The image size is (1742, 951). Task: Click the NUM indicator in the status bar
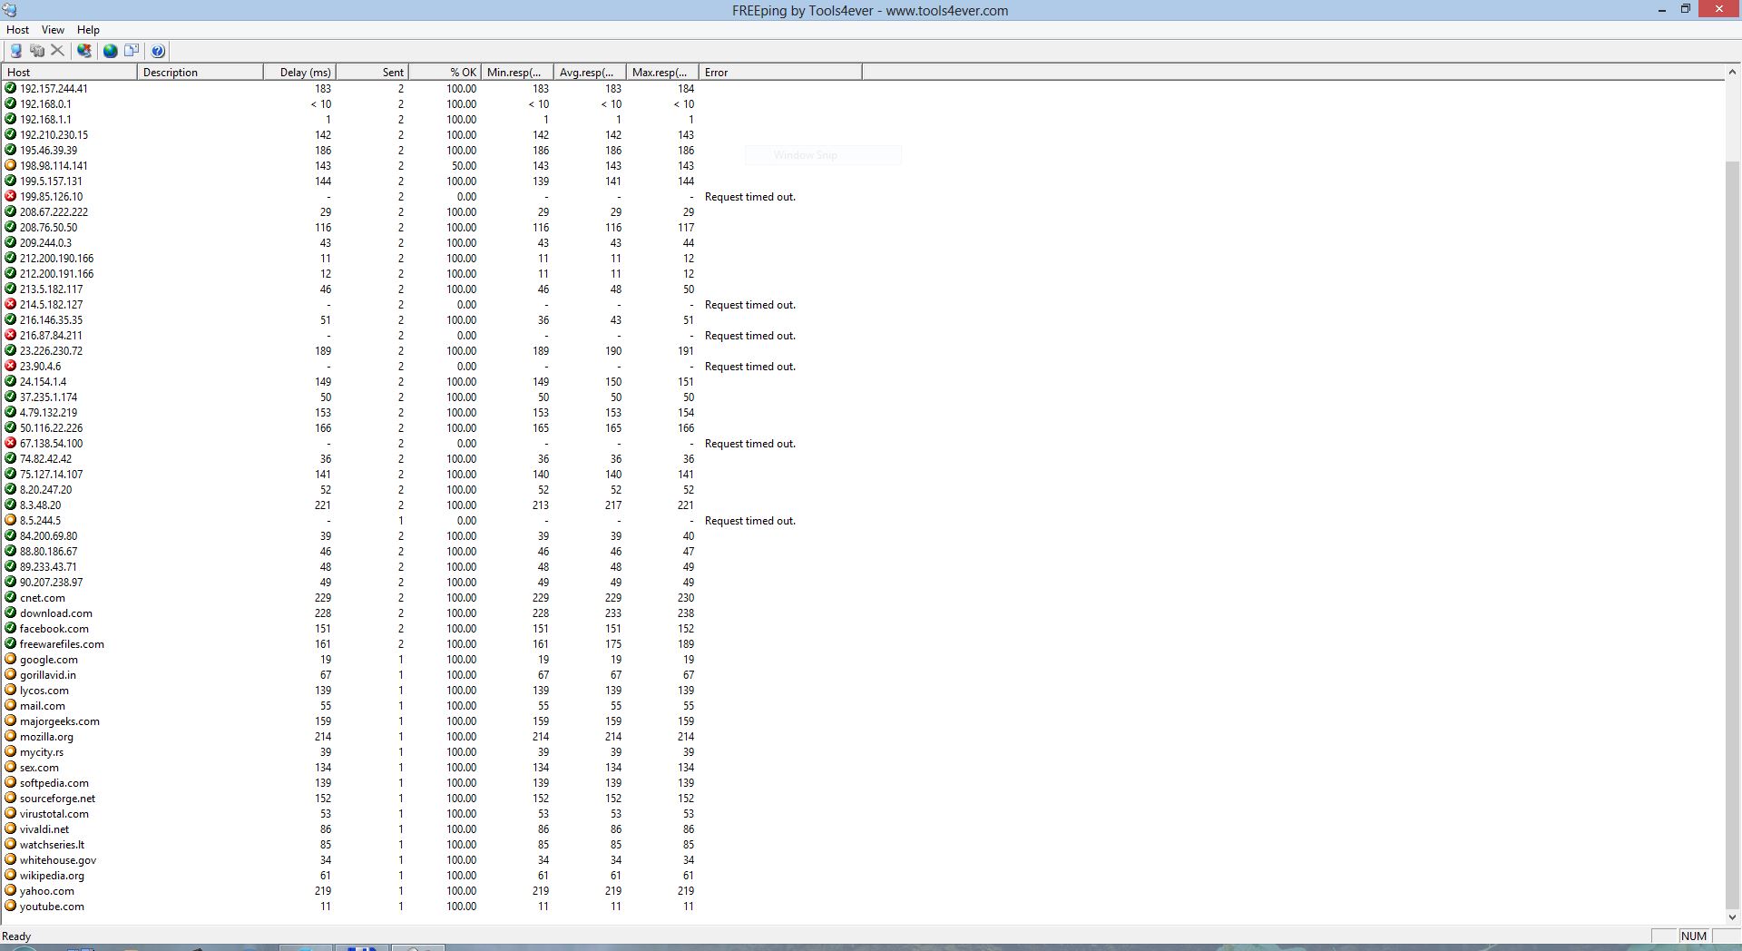point(1693,936)
